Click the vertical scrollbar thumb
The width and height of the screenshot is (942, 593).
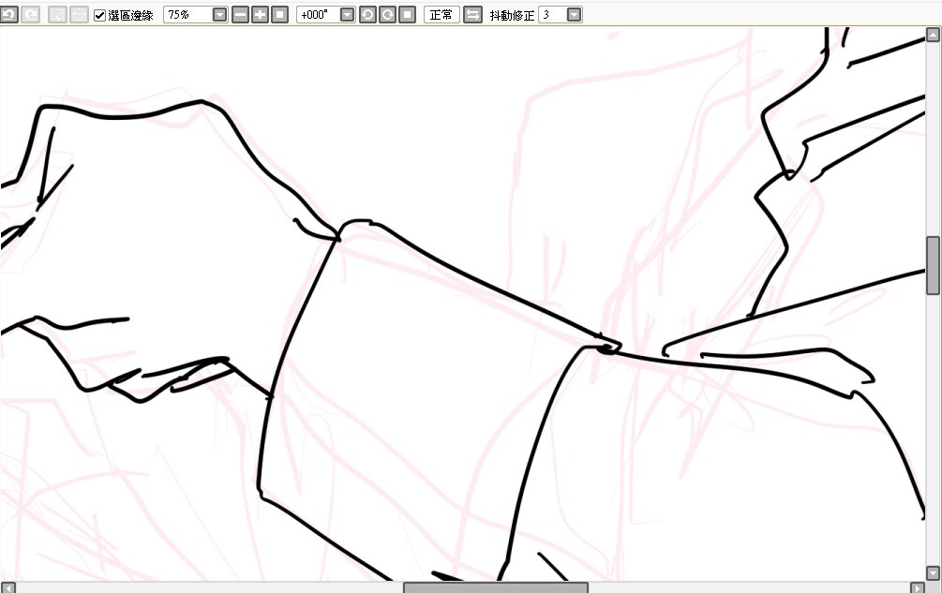(x=933, y=265)
